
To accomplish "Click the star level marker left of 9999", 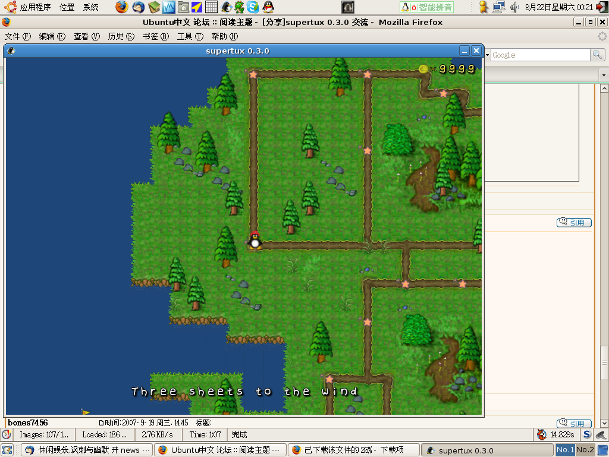I will point(368,74).
